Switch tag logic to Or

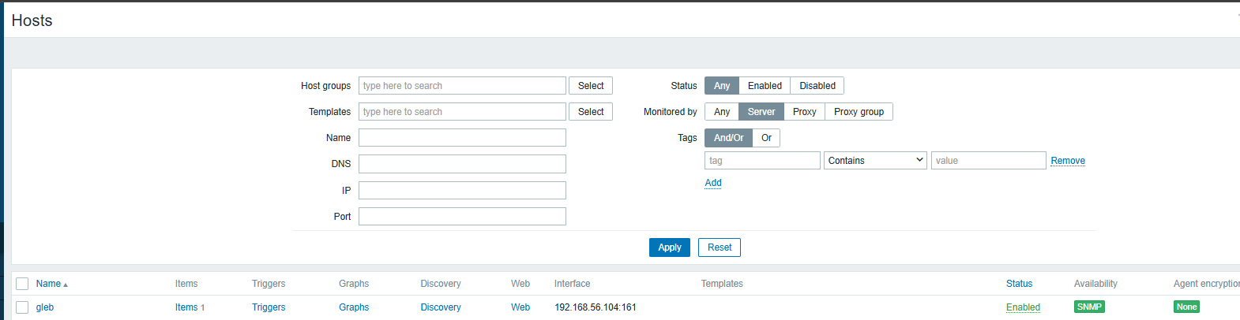[x=766, y=138]
